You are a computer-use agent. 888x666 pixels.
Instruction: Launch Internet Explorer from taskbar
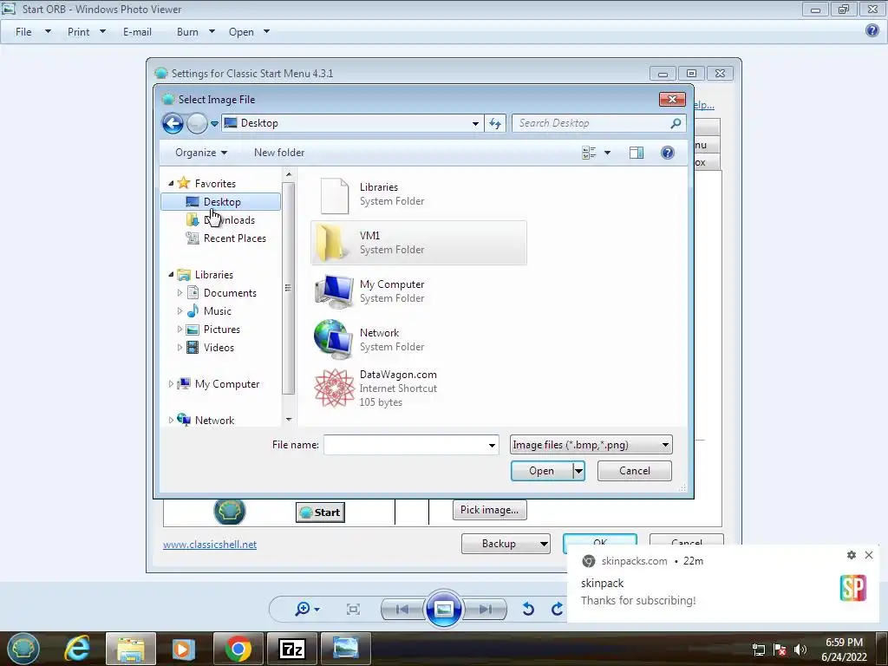point(77,649)
